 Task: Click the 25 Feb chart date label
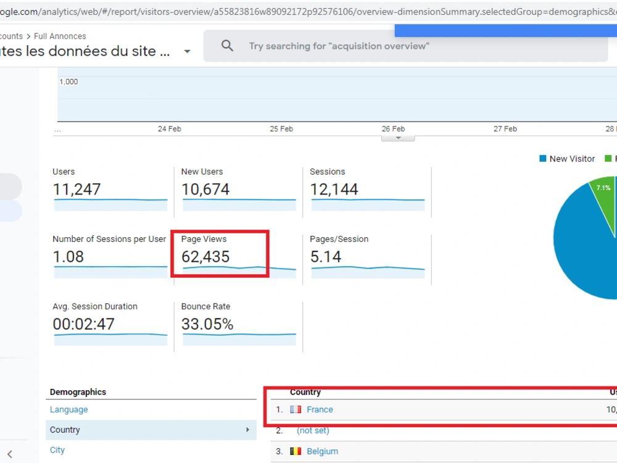coord(281,129)
